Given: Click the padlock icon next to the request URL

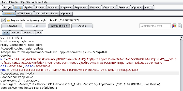Looking at the screenshot, I should (8, 20).
